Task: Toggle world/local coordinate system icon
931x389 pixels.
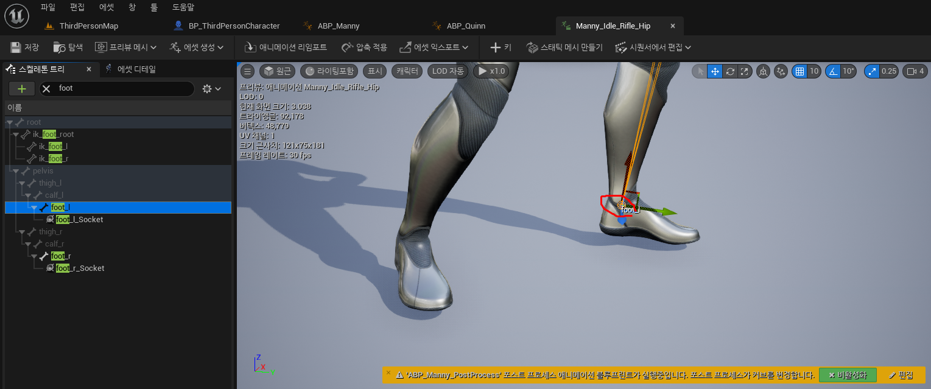Action: click(x=764, y=71)
